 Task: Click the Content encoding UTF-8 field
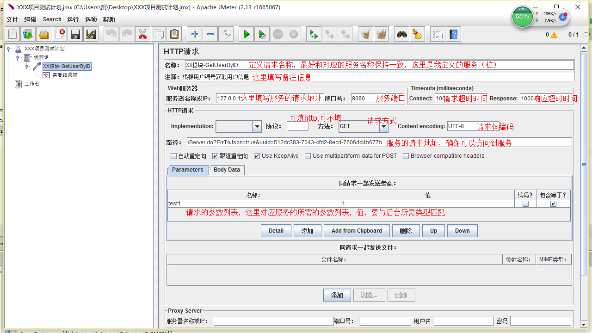point(473,126)
